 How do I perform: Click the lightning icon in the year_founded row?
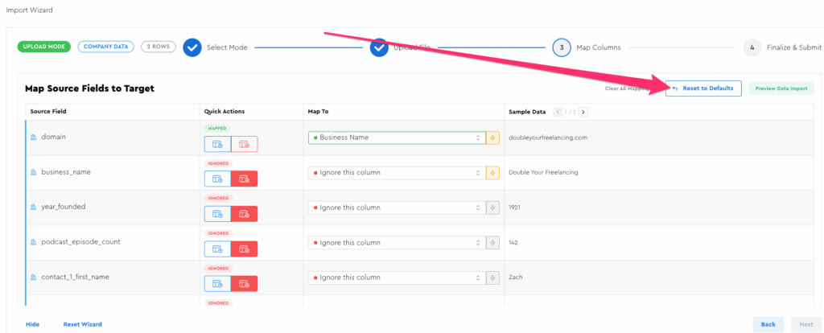point(493,208)
